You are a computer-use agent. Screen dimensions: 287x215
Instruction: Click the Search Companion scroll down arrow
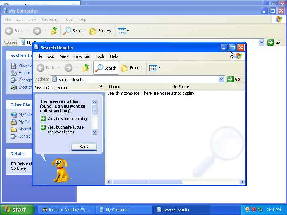pyautogui.click(x=94, y=132)
